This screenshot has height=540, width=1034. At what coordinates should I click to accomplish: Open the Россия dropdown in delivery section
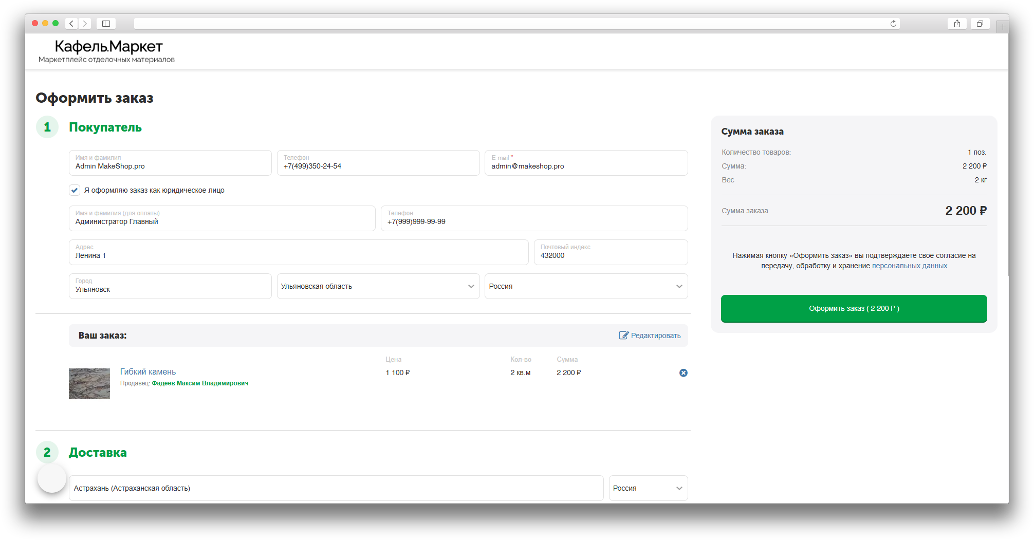648,488
